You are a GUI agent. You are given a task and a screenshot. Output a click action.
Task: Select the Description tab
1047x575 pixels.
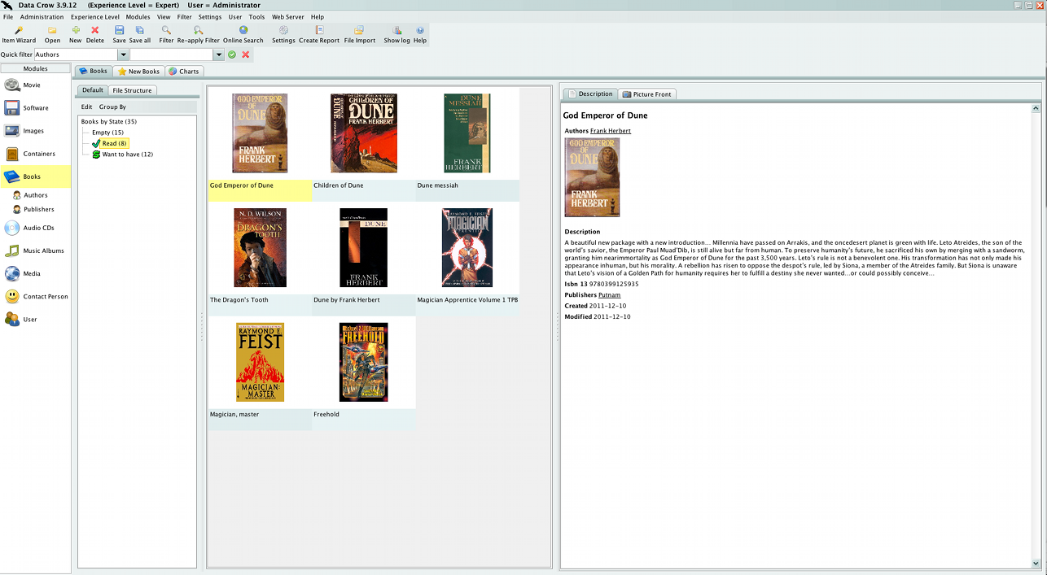tap(590, 94)
